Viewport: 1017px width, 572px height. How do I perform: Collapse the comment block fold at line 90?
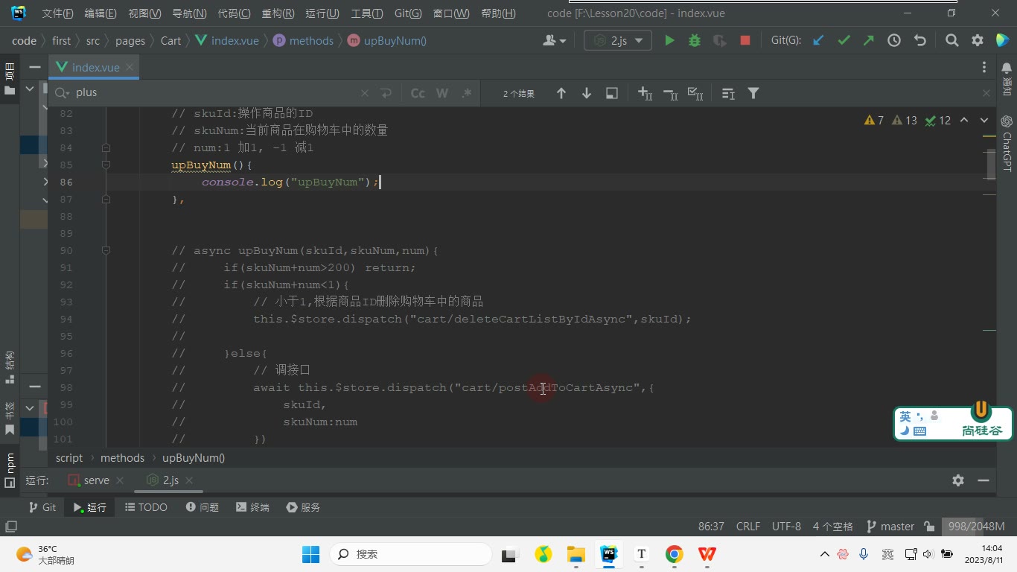106,250
